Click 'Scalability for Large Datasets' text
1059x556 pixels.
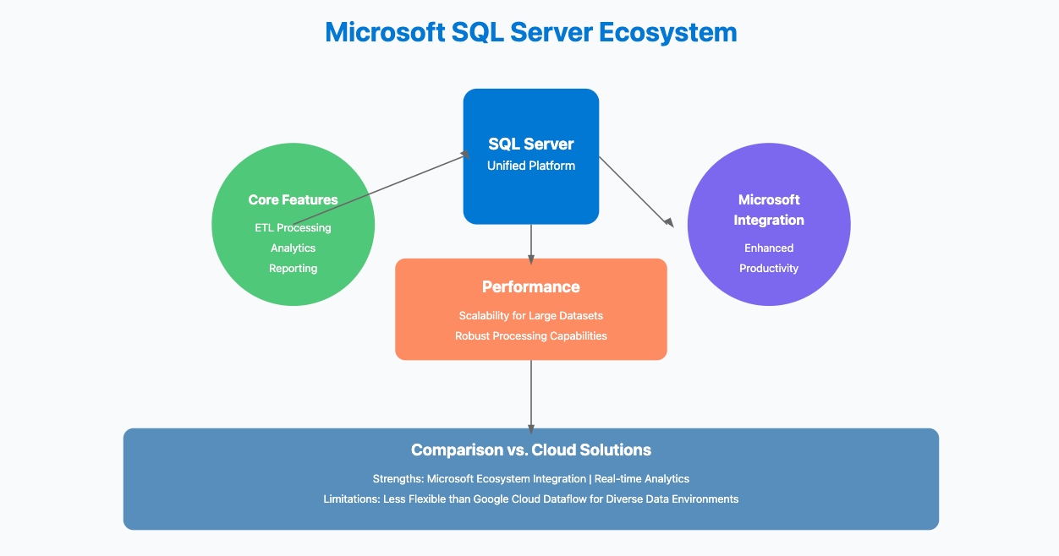point(530,316)
